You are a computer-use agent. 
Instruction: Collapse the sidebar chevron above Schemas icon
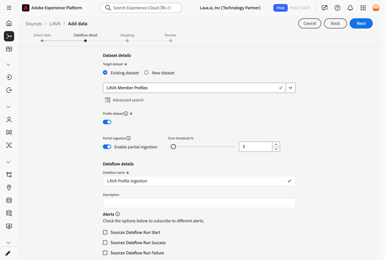coord(8,162)
